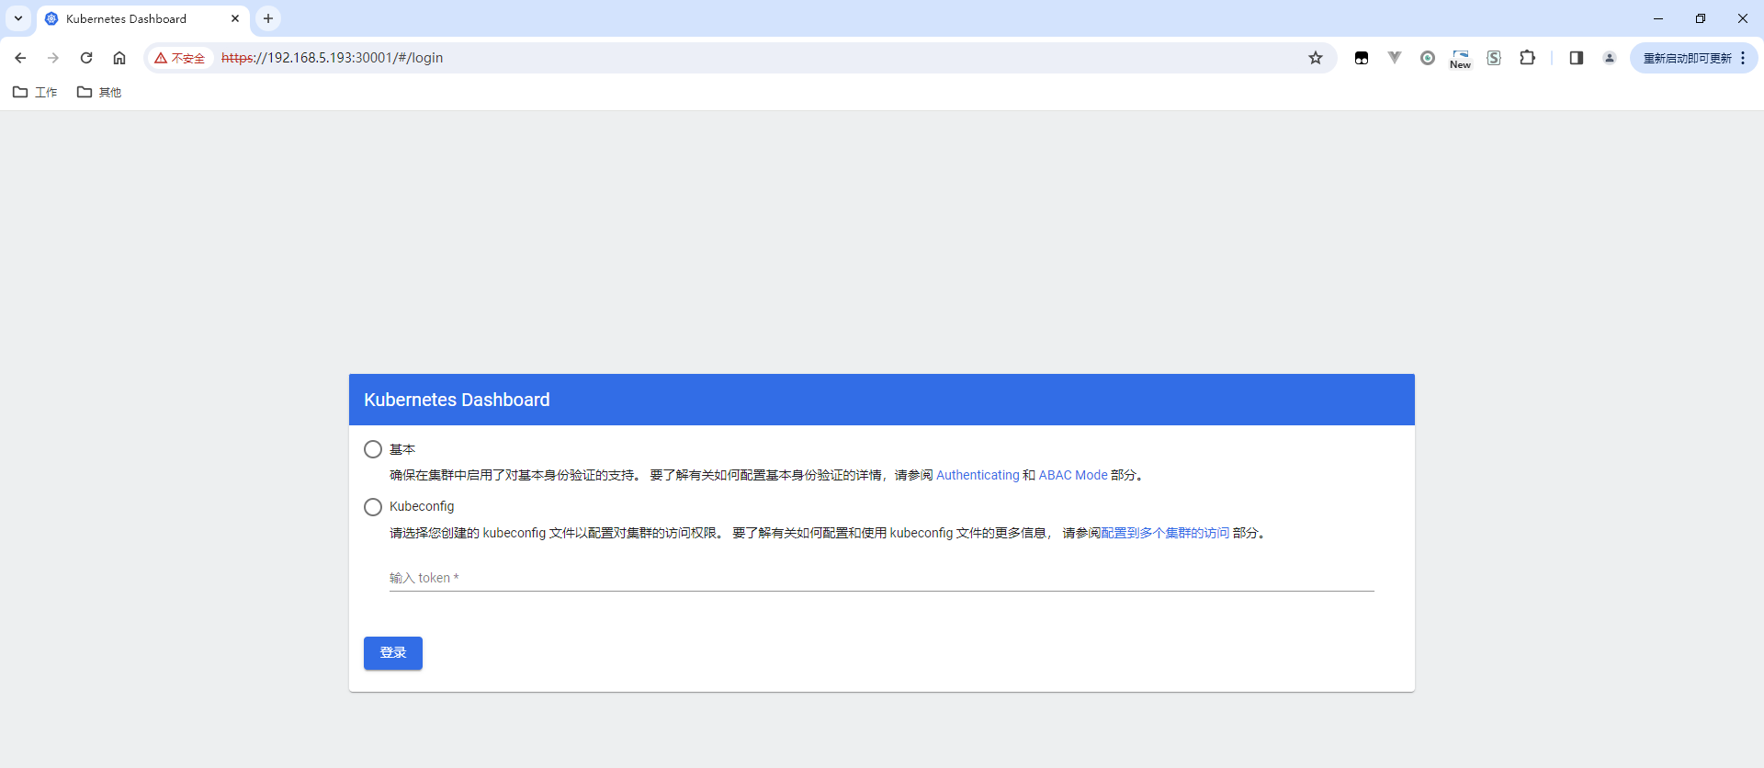1764x768 pixels.
Task: Minimize the browser window
Action: tap(1658, 18)
